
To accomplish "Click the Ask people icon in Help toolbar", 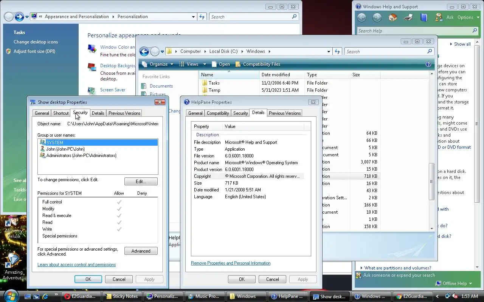I will (439, 17).
